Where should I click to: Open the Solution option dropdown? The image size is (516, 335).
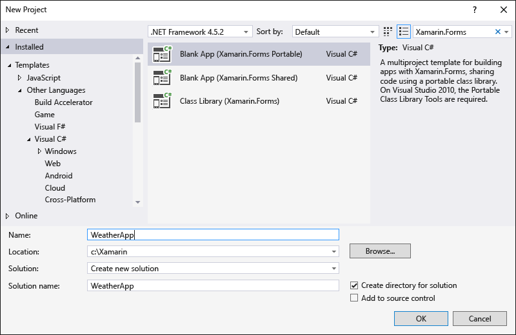(x=333, y=269)
